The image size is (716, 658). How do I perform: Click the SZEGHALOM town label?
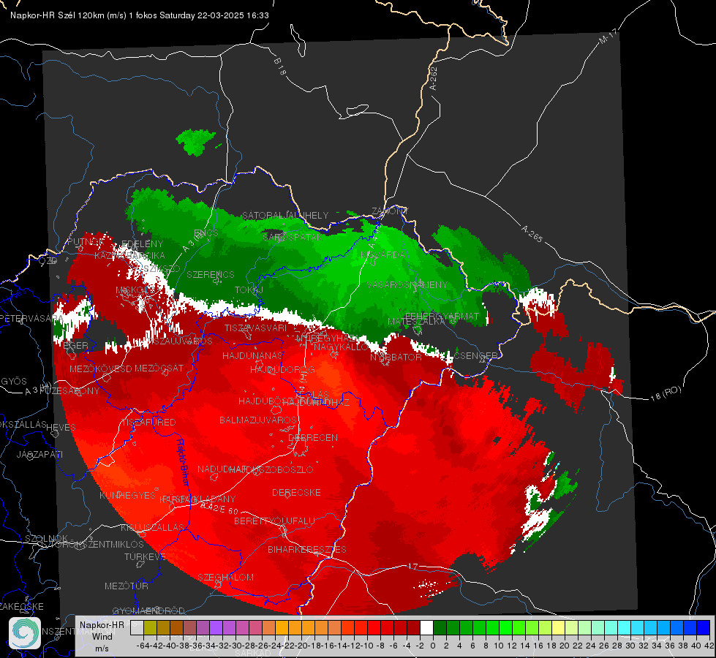coord(225,577)
